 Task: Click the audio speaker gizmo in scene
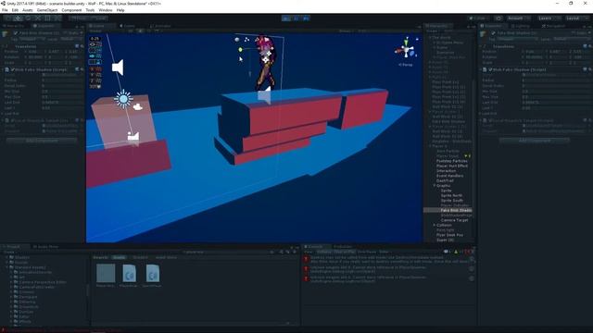[118, 68]
